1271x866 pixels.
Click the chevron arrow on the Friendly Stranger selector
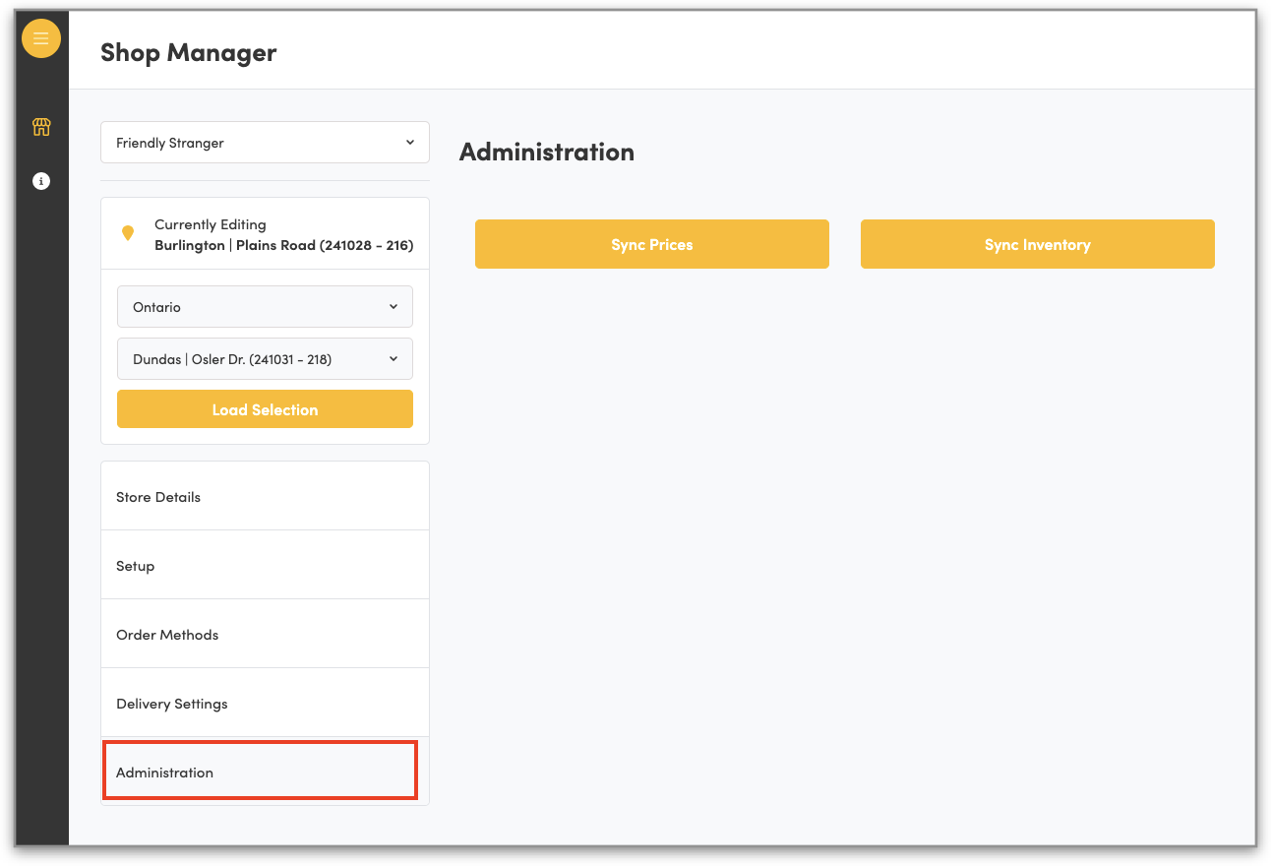pos(410,143)
